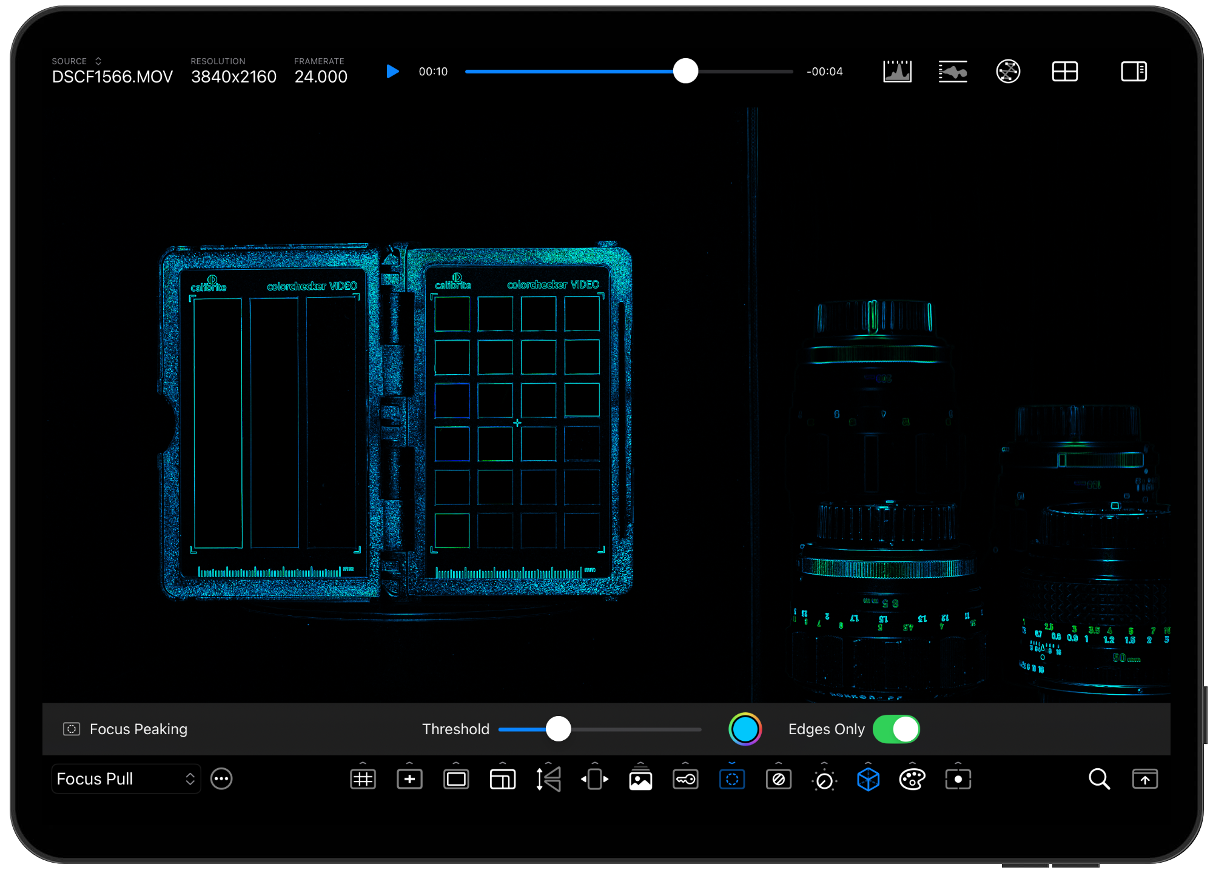Image resolution: width=1213 pixels, height=873 pixels.
Task: Click the 3D cube tool icon
Action: coord(867,780)
